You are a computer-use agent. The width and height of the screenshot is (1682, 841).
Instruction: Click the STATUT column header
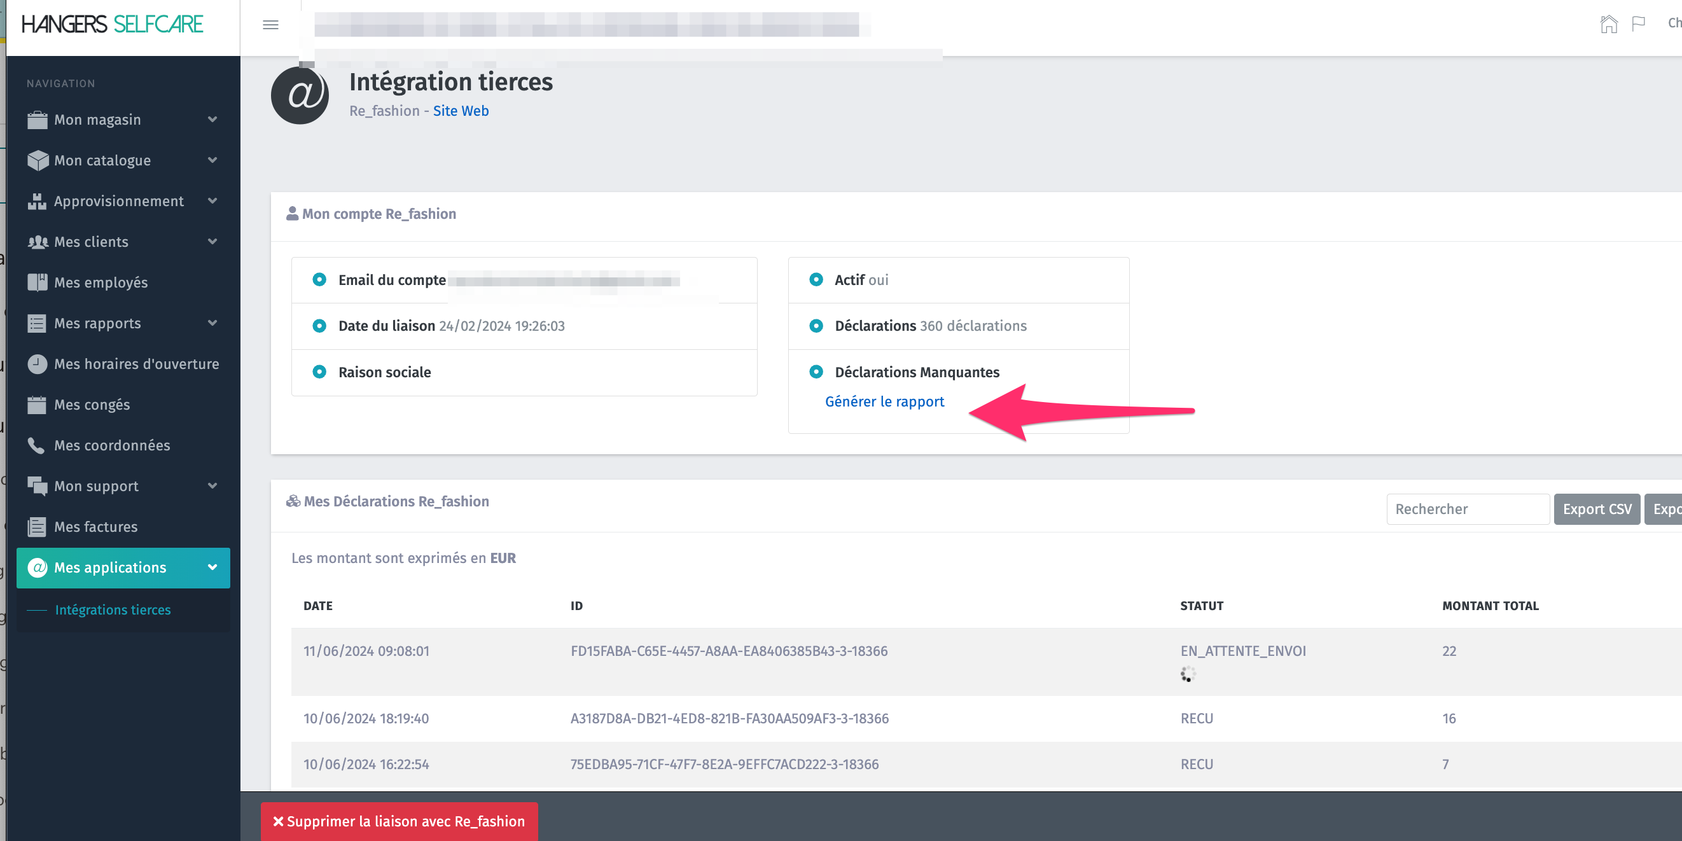(1202, 606)
